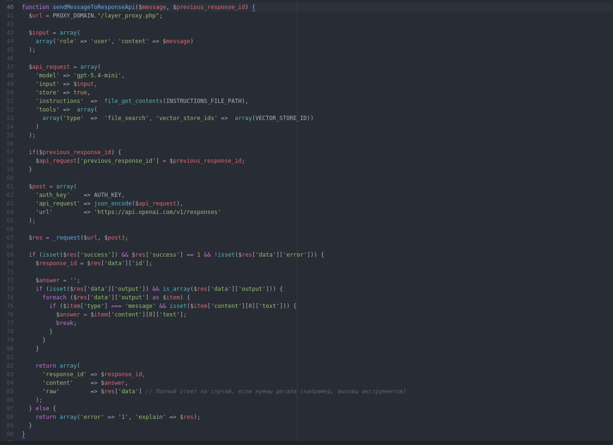613x445 pixels.
Task: Click the uppercase AUTH_KEY constant
Action: (107, 195)
